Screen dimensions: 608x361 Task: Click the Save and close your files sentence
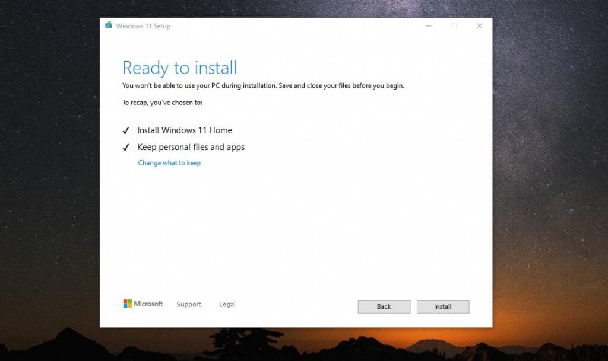pos(341,85)
